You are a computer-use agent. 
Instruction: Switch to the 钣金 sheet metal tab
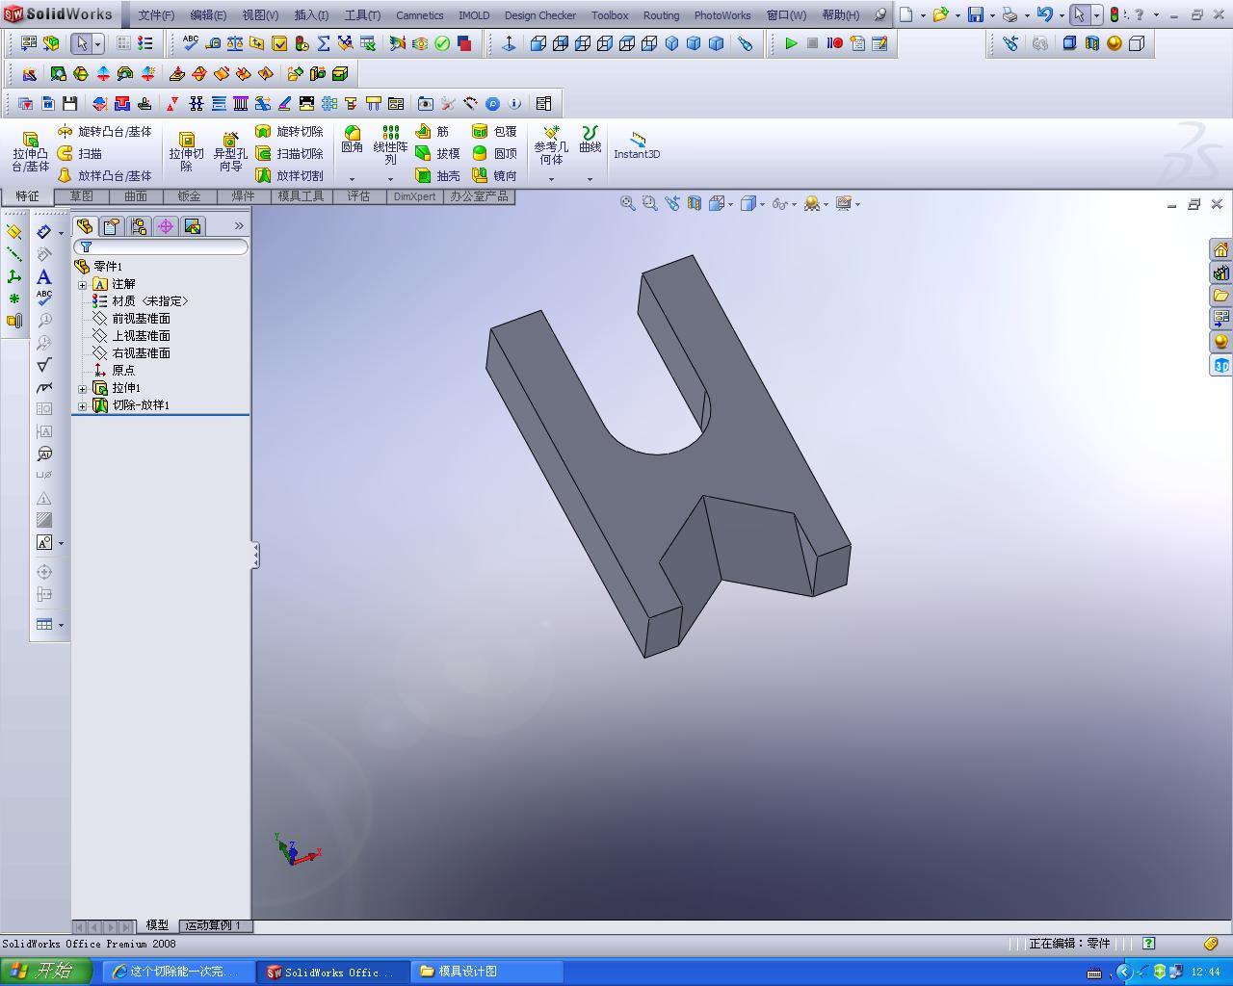pos(189,196)
